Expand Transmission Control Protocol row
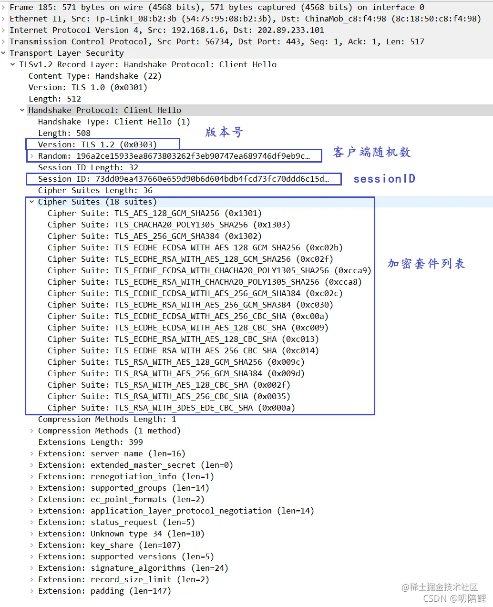493x607 pixels. tap(3, 41)
